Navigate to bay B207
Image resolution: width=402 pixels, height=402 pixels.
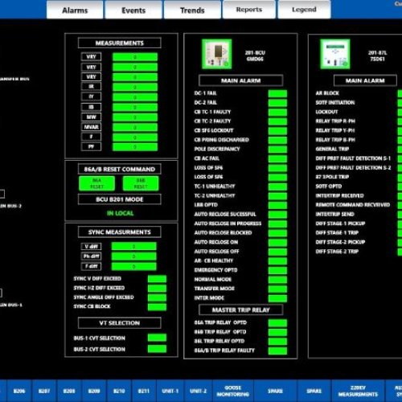coord(44,391)
